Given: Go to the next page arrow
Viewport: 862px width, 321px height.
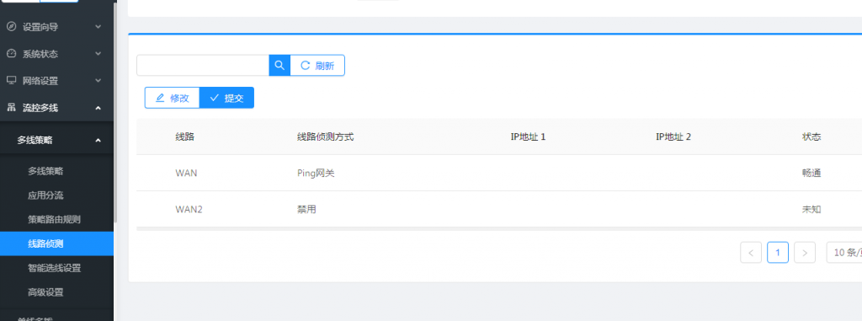Looking at the screenshot, I should (x=805, y=253).
